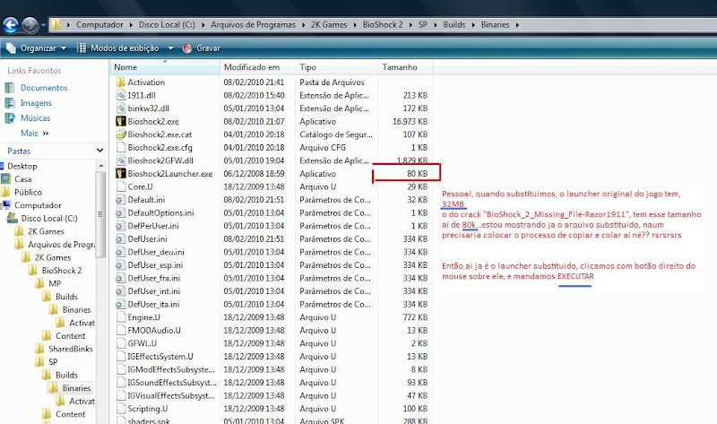
Task: Select the 1911.dll file icon
Action: pos(121,95)
